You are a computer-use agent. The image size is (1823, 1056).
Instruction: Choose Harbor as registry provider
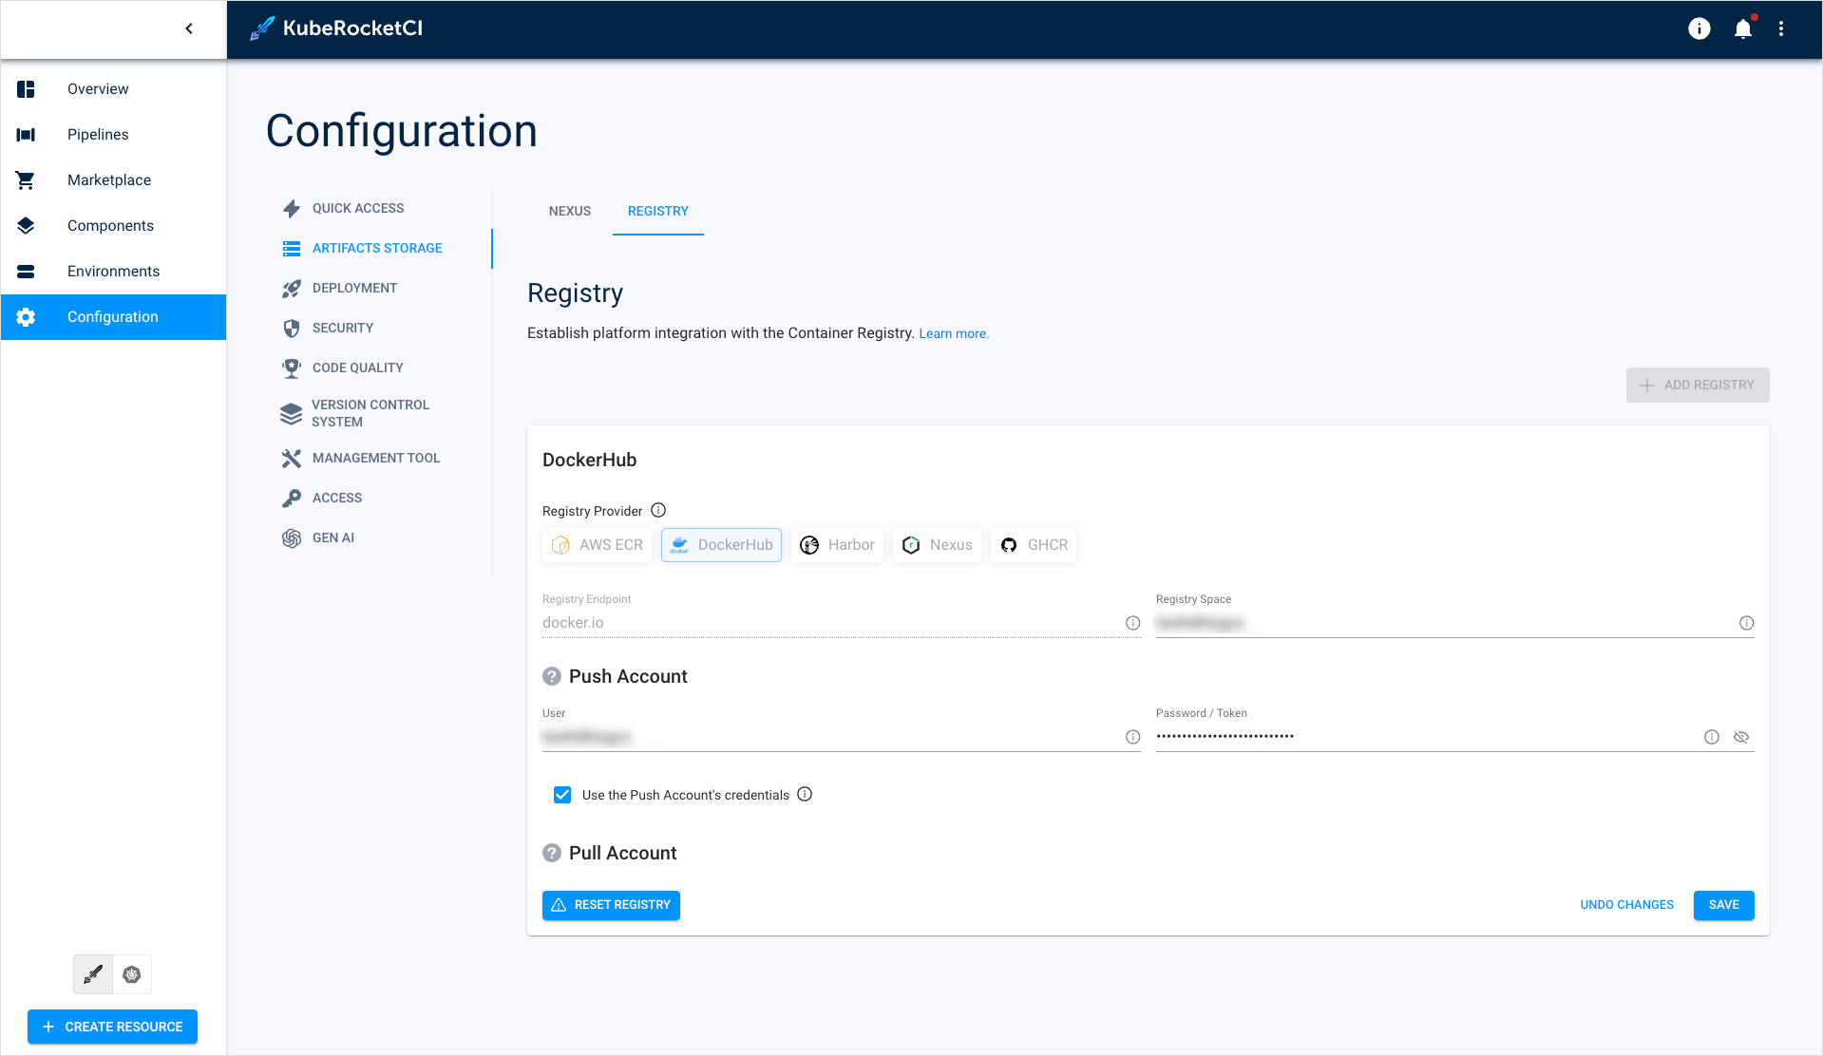837,545
